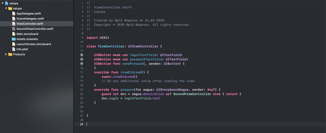This screenshot has height=133, width=326.
Task: Click SecondViewController in the guard statement
Action: [x=192, y=94]
